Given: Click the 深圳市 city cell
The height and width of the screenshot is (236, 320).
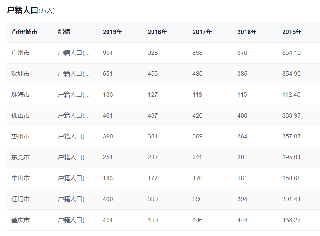Looking at the screenshot, I should 20,74.
